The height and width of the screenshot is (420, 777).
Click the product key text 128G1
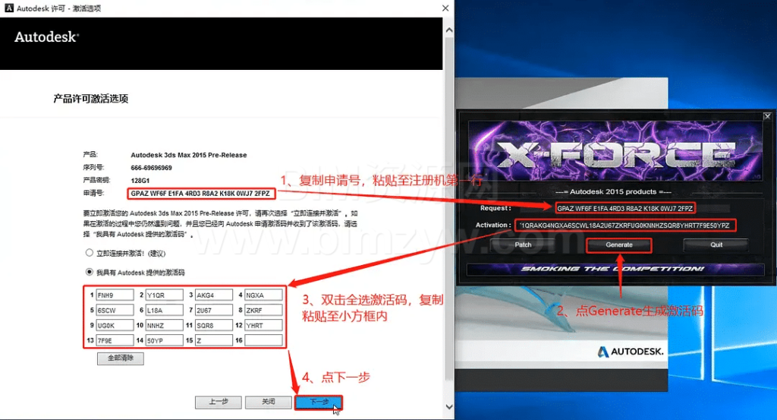pyautogui.click(x=140, y=181)
